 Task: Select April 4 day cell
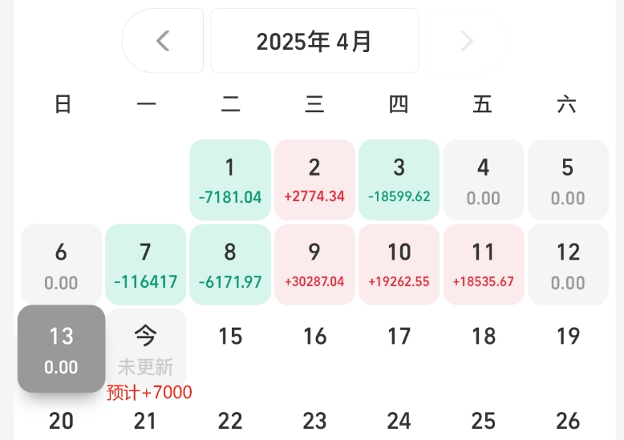484,180
